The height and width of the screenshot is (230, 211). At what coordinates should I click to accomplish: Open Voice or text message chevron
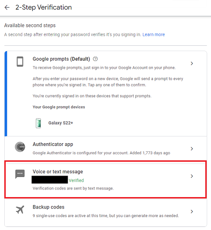(x=192, y=176)
